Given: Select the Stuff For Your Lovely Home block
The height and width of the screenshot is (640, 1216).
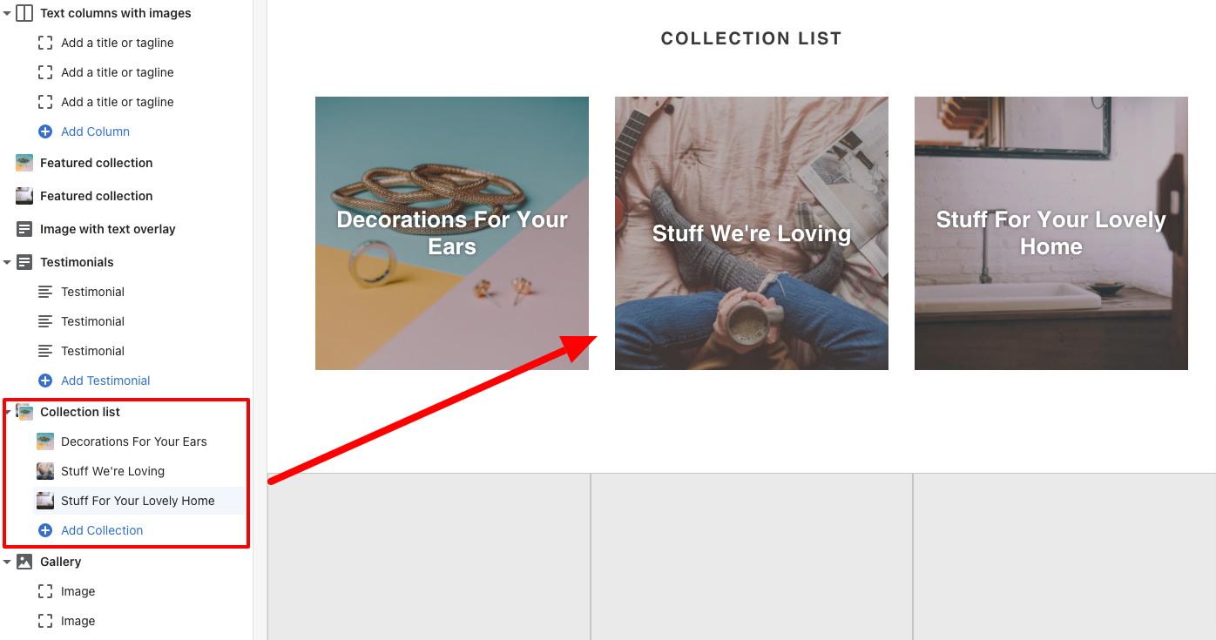Looking at the screenshot, I should click(137, 501).
